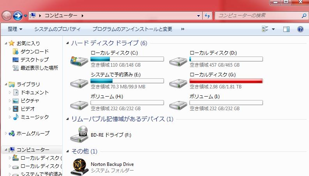Click コンピューター in address breadcrumb

(61, 15)
